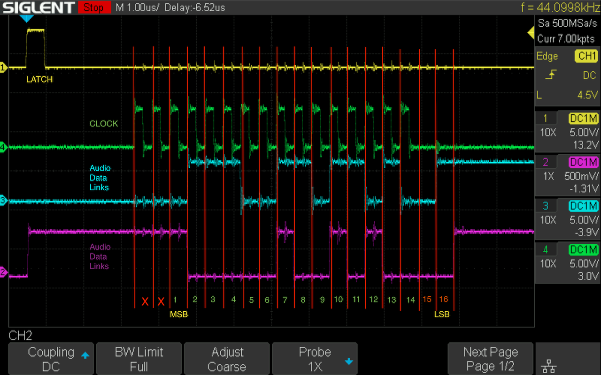Screen dimensions: 601x375
Task: Select the cyan channel 3 DC1M box
Action: tap(583, 206)
